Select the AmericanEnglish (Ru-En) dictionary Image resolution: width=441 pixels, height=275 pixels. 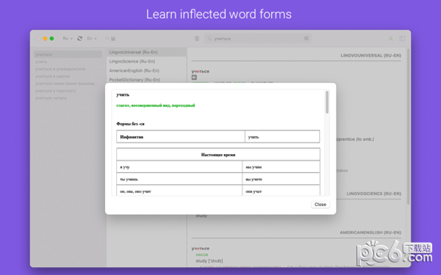[x=146, y=70]
